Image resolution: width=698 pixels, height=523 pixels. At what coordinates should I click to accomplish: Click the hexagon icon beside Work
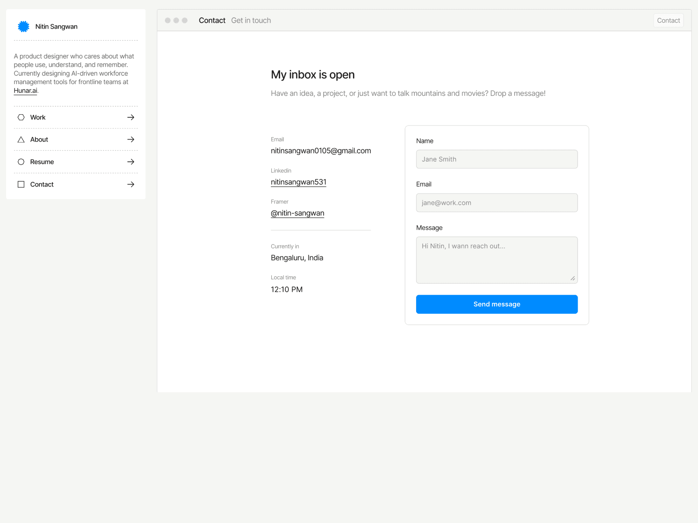21,117
